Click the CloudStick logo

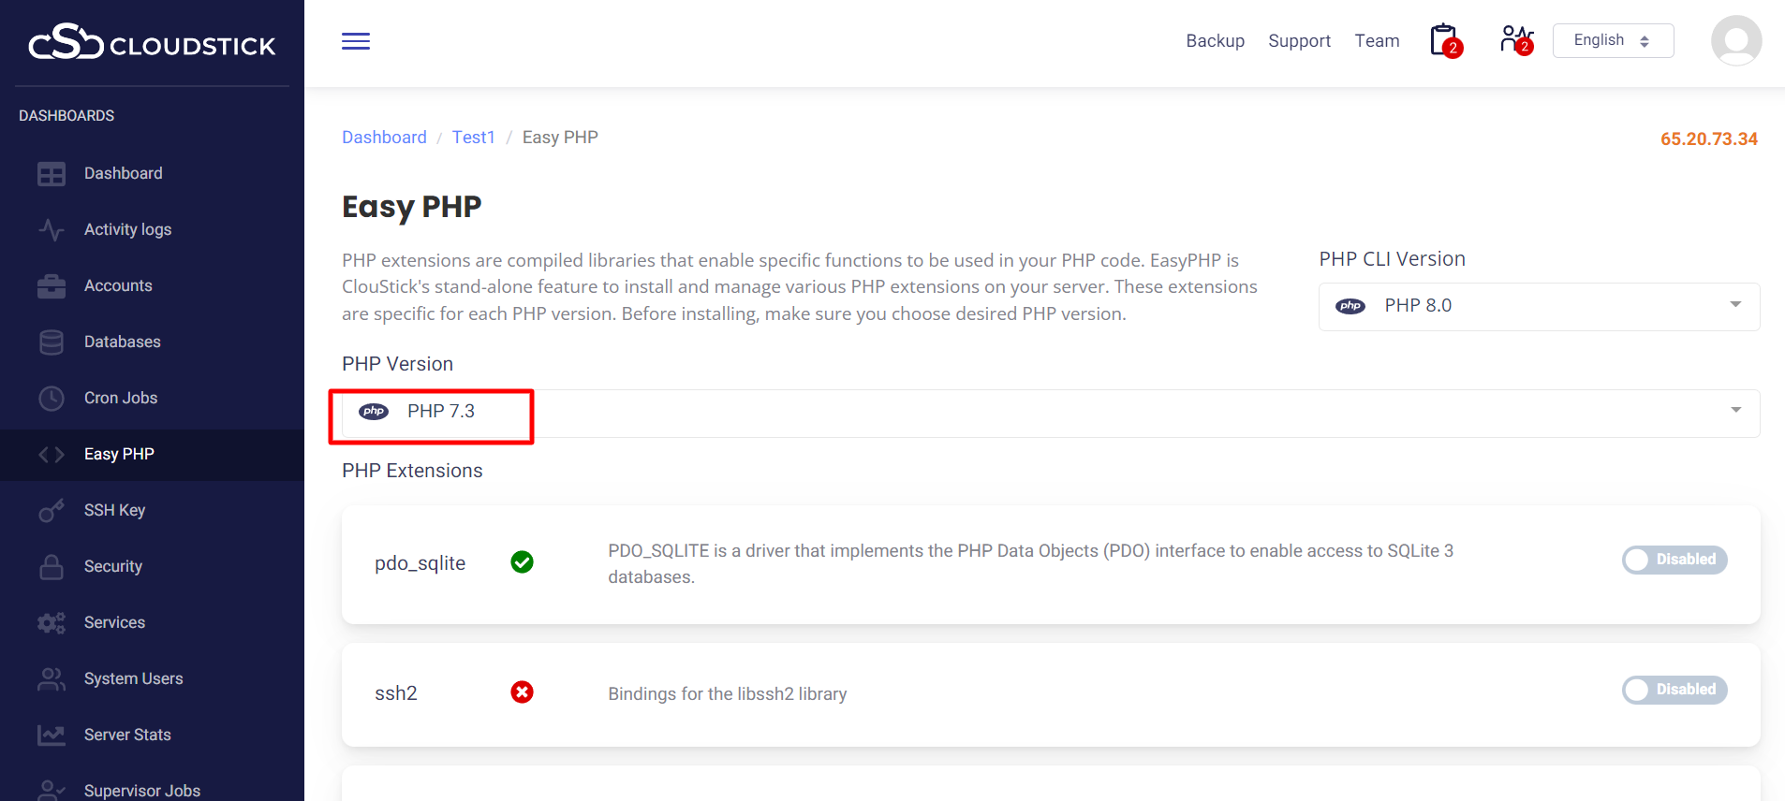point(152,43)
